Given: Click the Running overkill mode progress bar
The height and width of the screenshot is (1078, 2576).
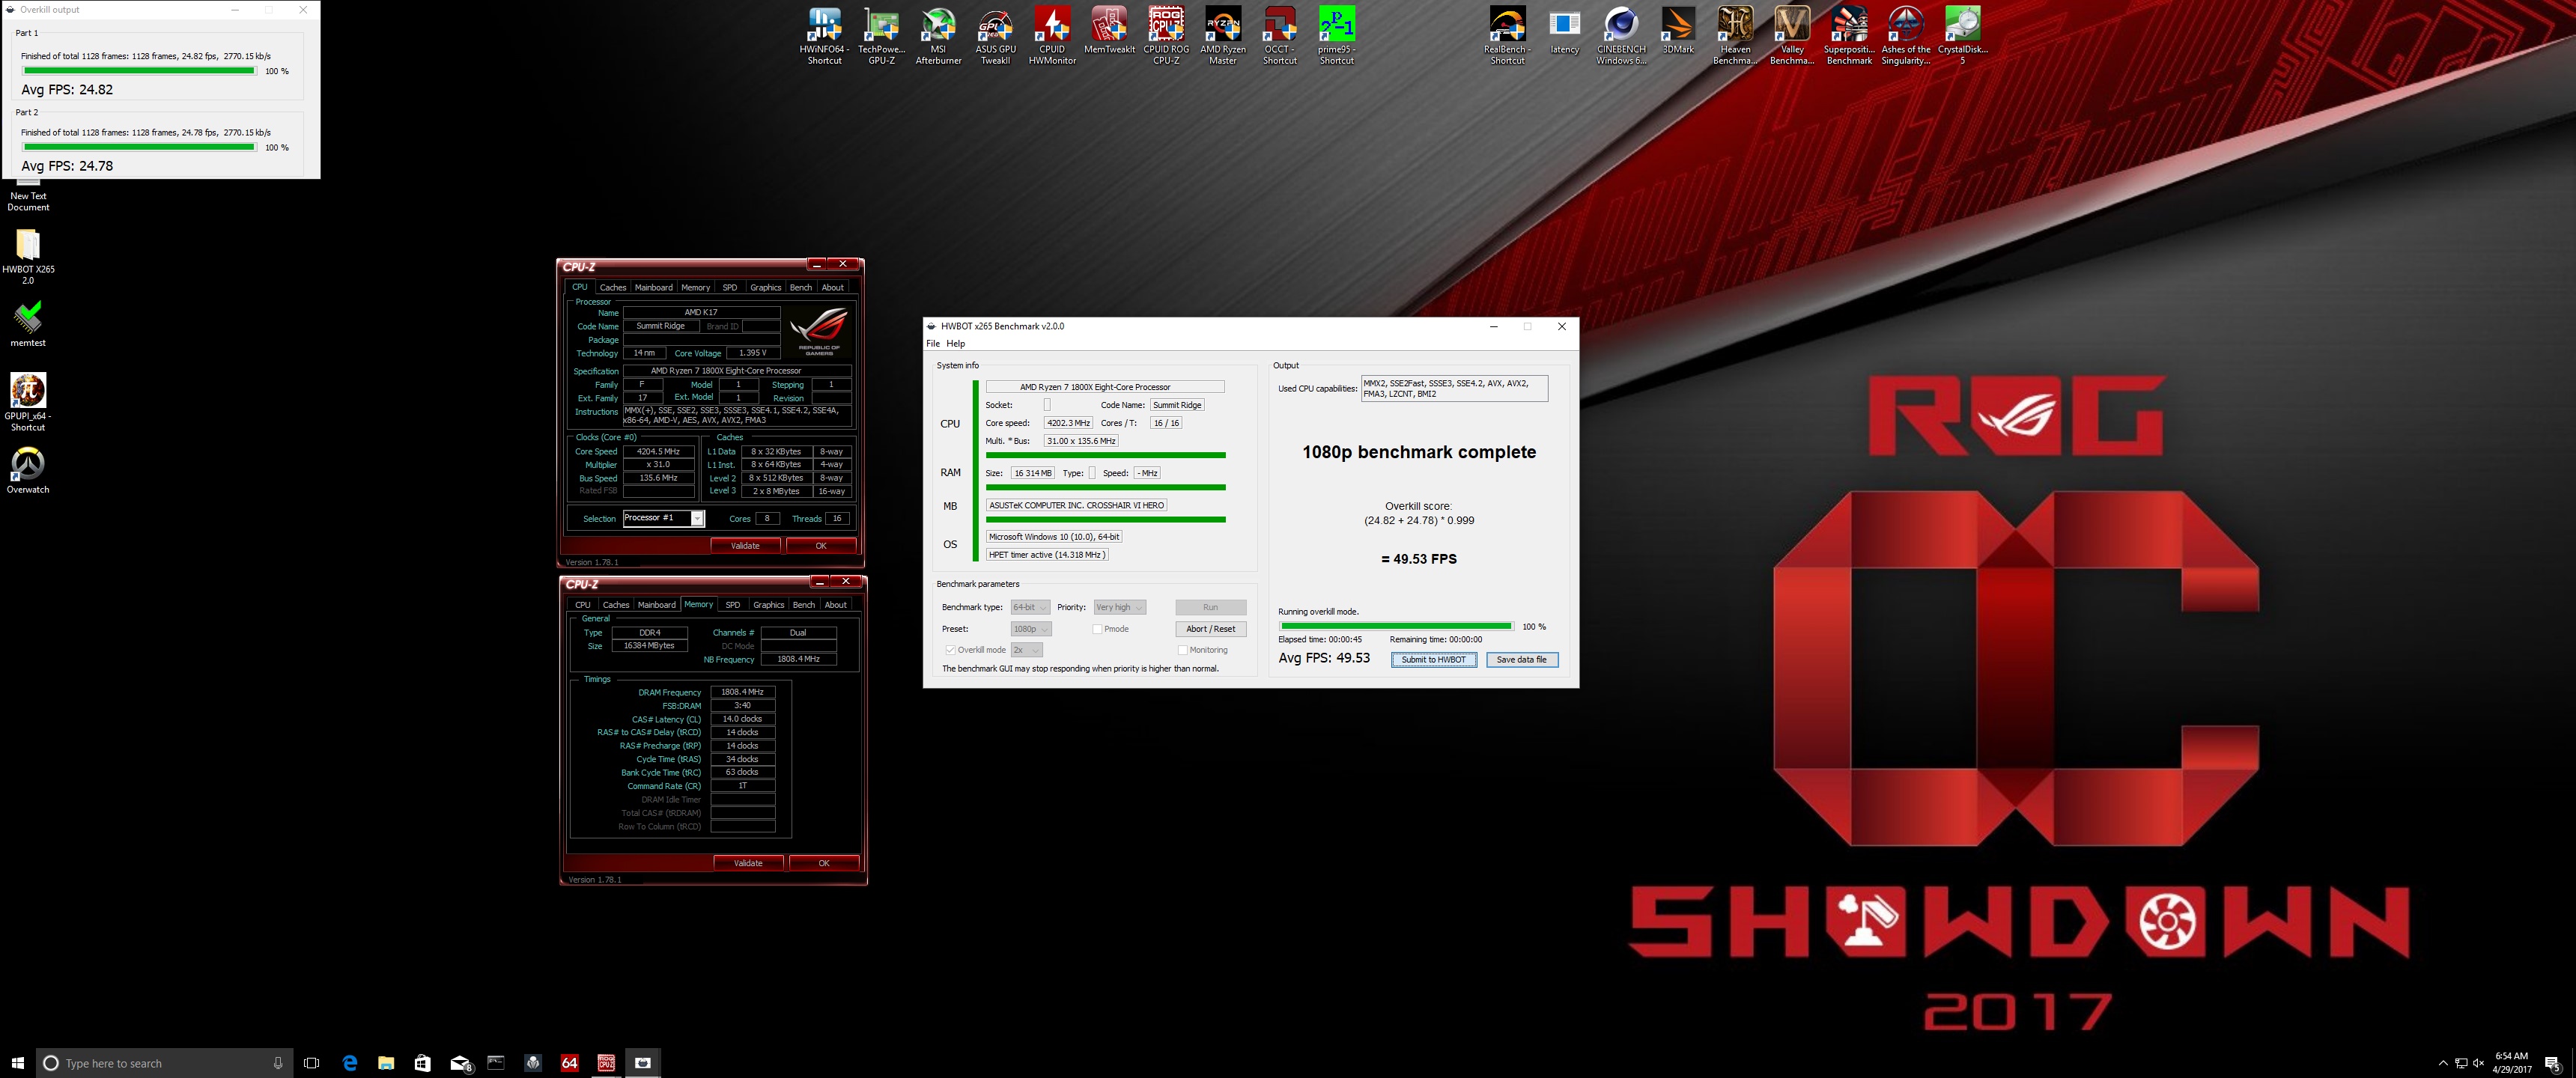Looking at the screenshot, I should click(x=1396, y=626).
